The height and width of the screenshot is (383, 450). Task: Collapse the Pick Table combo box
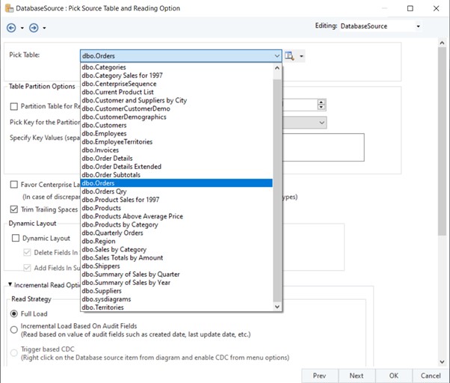(277, 55)
